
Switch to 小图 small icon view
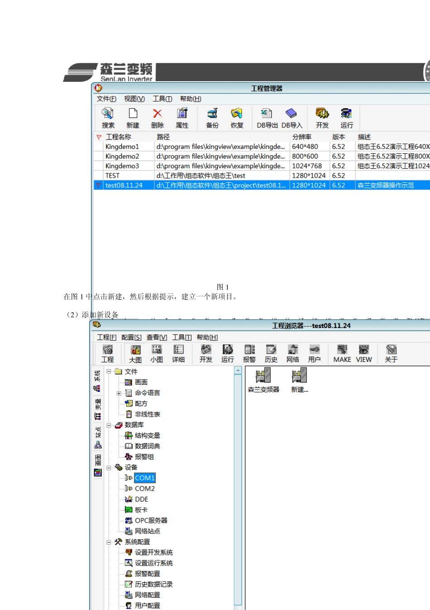click(x=157, y=354)
